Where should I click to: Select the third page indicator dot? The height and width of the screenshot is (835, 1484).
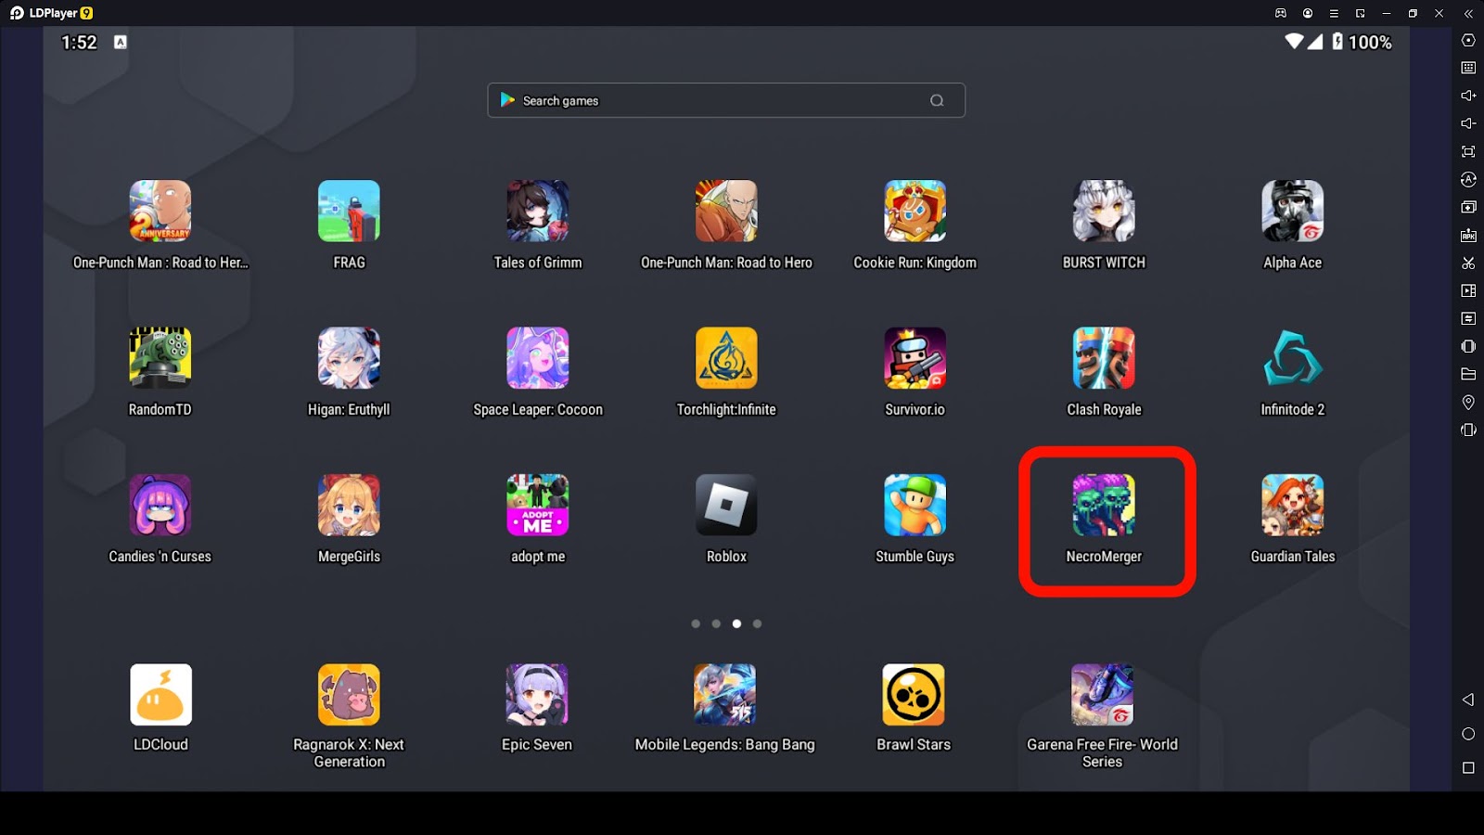(x=736, y=623)
